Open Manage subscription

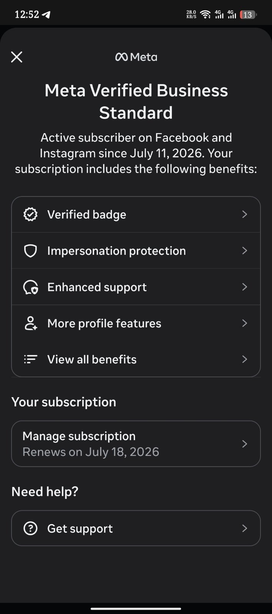(136, 444)
